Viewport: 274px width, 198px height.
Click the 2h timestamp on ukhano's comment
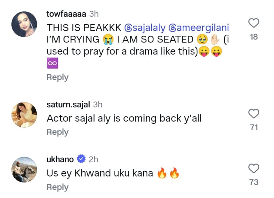94,159
